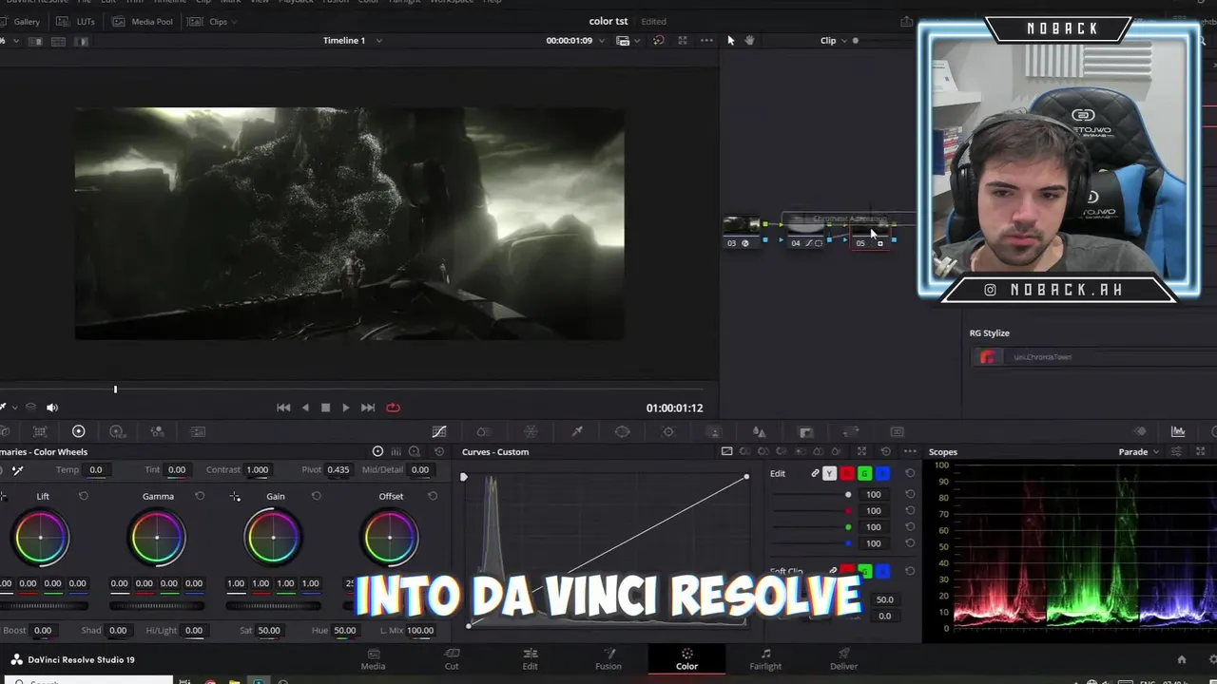The width and height of the screenshot is (1217, 684).
Task: Open the Gallery panel
Action: point(21,21)
